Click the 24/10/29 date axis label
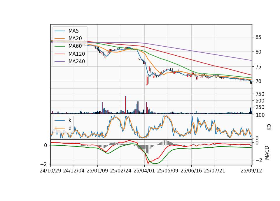The width and height of the screenshot is (280, 201). 50,171
